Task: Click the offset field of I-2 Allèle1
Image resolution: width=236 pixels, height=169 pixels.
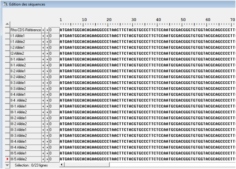Action: [54, 48]
